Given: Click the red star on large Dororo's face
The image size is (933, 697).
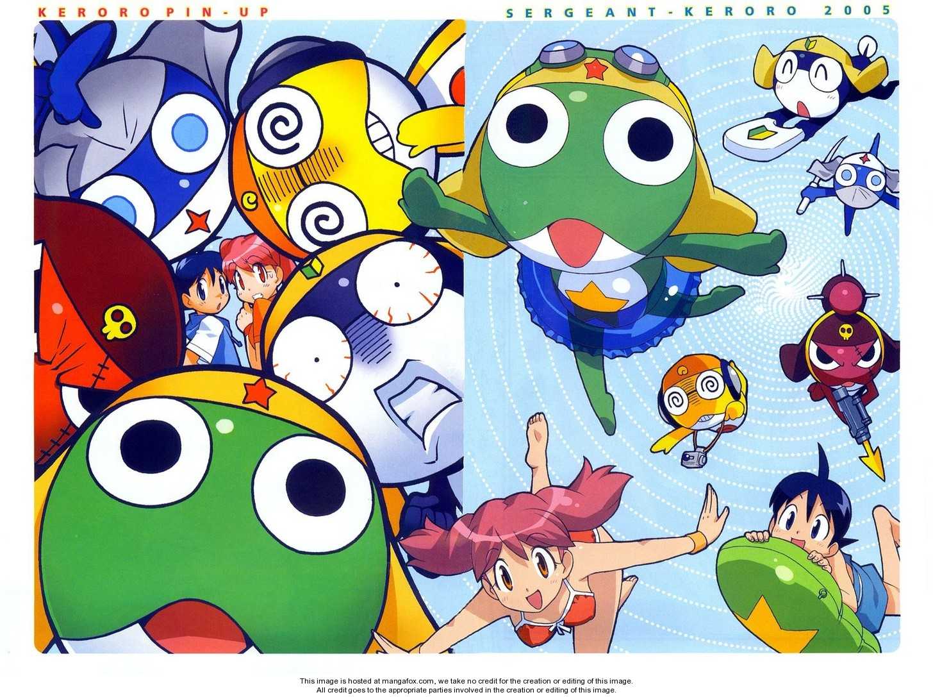Looking at the screenshot, I should pyautogui.click(x=197, y=221).
